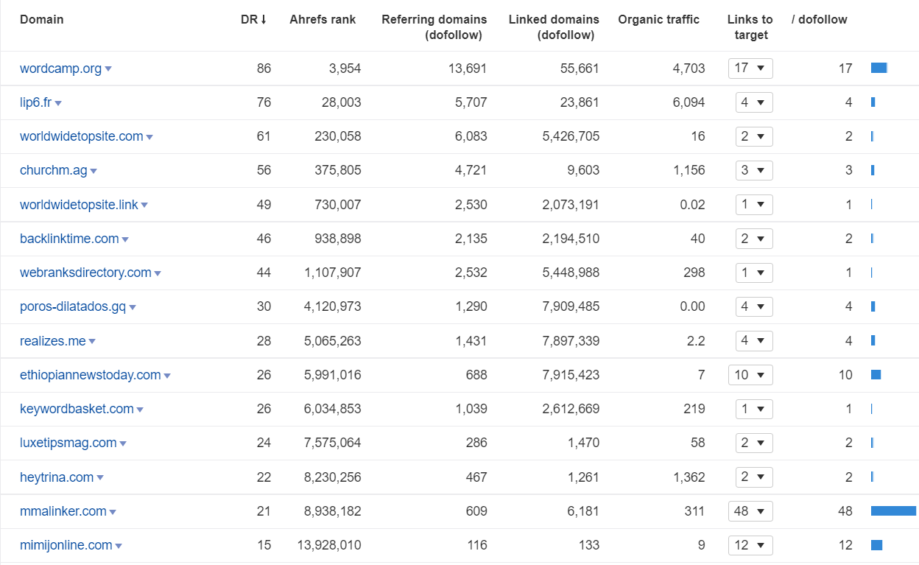Viewport: 919px width, 565px height.
Task: Open links-to-target dropdown for worldwidetopsite.com
Action: tap(754, 136)
